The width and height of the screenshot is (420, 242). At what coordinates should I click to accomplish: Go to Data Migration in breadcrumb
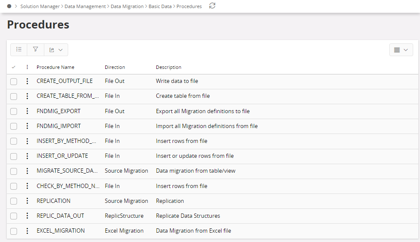click(127, 6)
